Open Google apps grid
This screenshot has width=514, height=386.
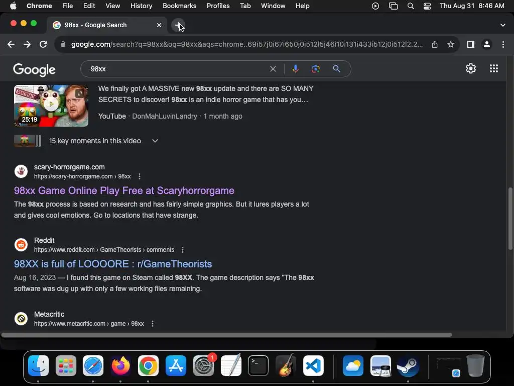click(494, 68)
